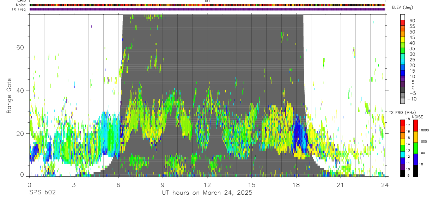Click the 24 tick on UT hours axis

point(385,185)
